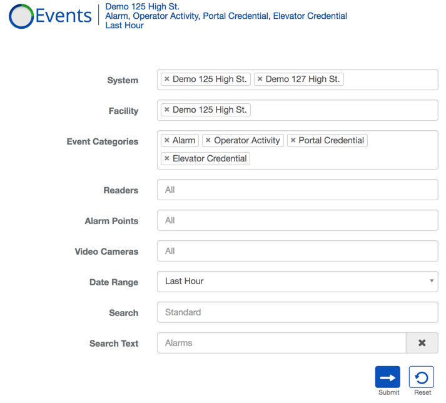Remove the Demo 127 High St. system tag

point(260,79)
